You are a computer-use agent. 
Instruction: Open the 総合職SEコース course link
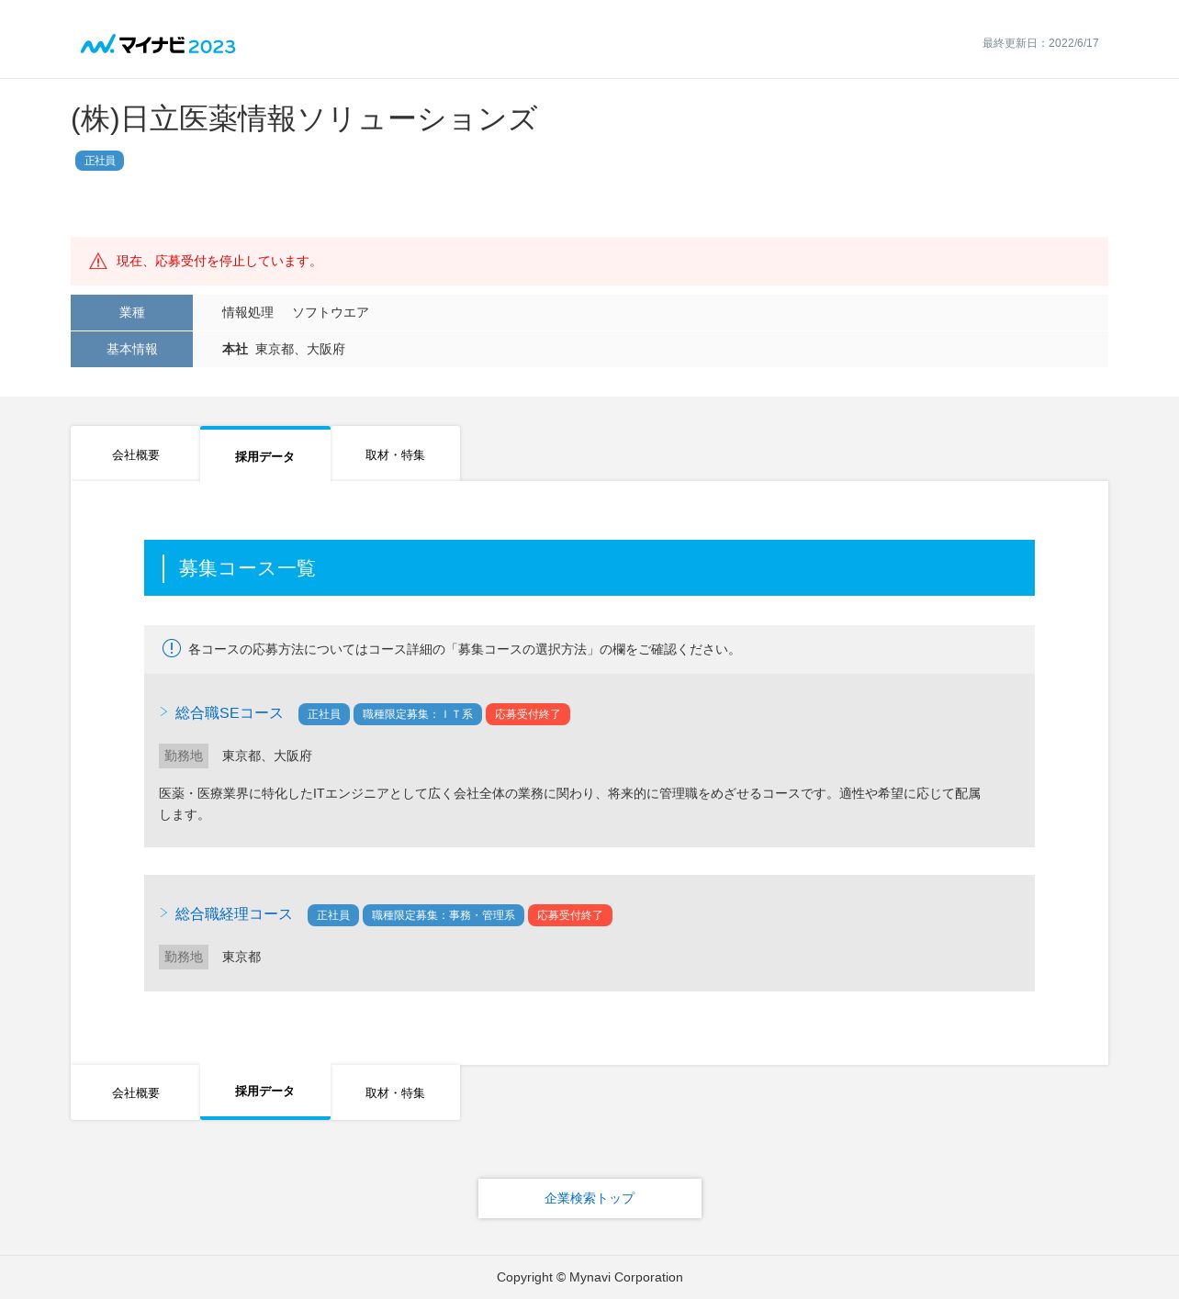(229, 713)
